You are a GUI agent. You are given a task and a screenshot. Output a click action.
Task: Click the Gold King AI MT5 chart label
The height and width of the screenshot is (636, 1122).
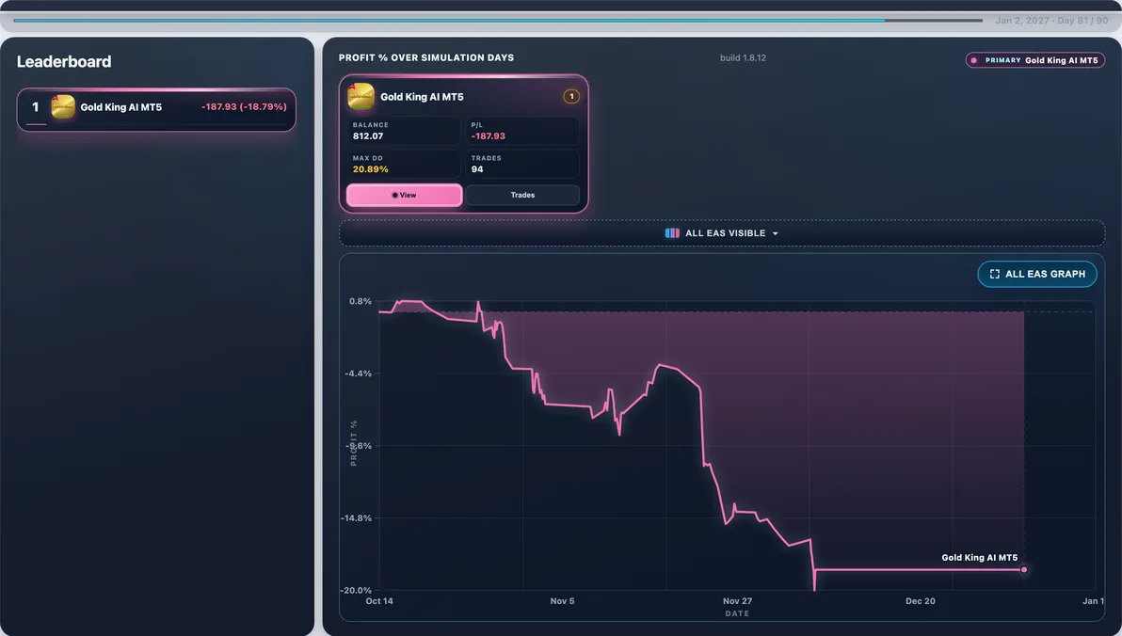979,557
